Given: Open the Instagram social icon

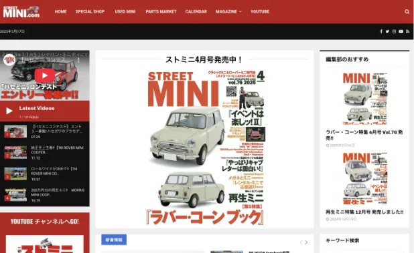Looking at the screenshot, I should [394, 31].
